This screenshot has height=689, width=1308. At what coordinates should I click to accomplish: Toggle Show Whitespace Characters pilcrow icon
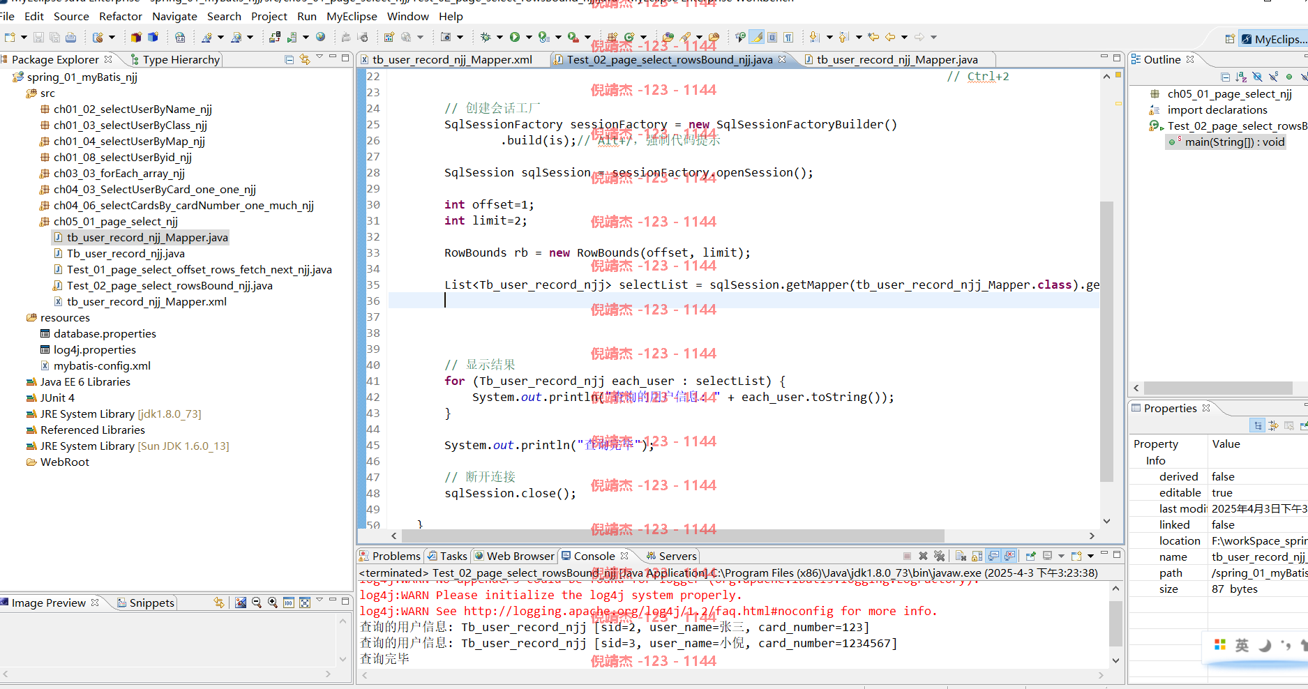pyautogui.click(x=788, y=37)
